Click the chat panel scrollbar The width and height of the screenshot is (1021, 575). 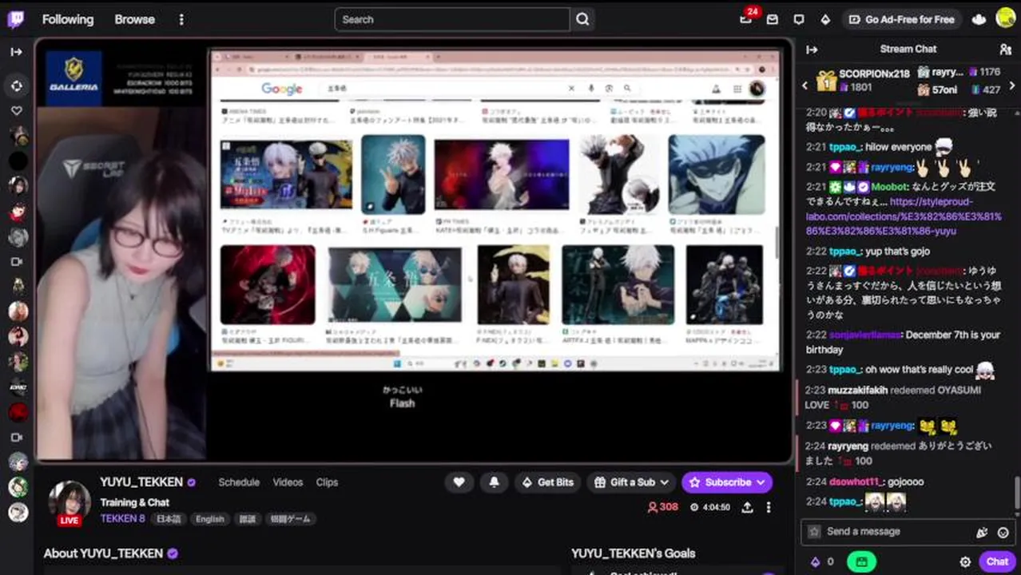pyautogui.click(x=1017, y=494)
